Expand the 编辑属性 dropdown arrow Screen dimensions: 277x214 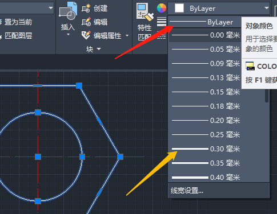pos(127,35)
